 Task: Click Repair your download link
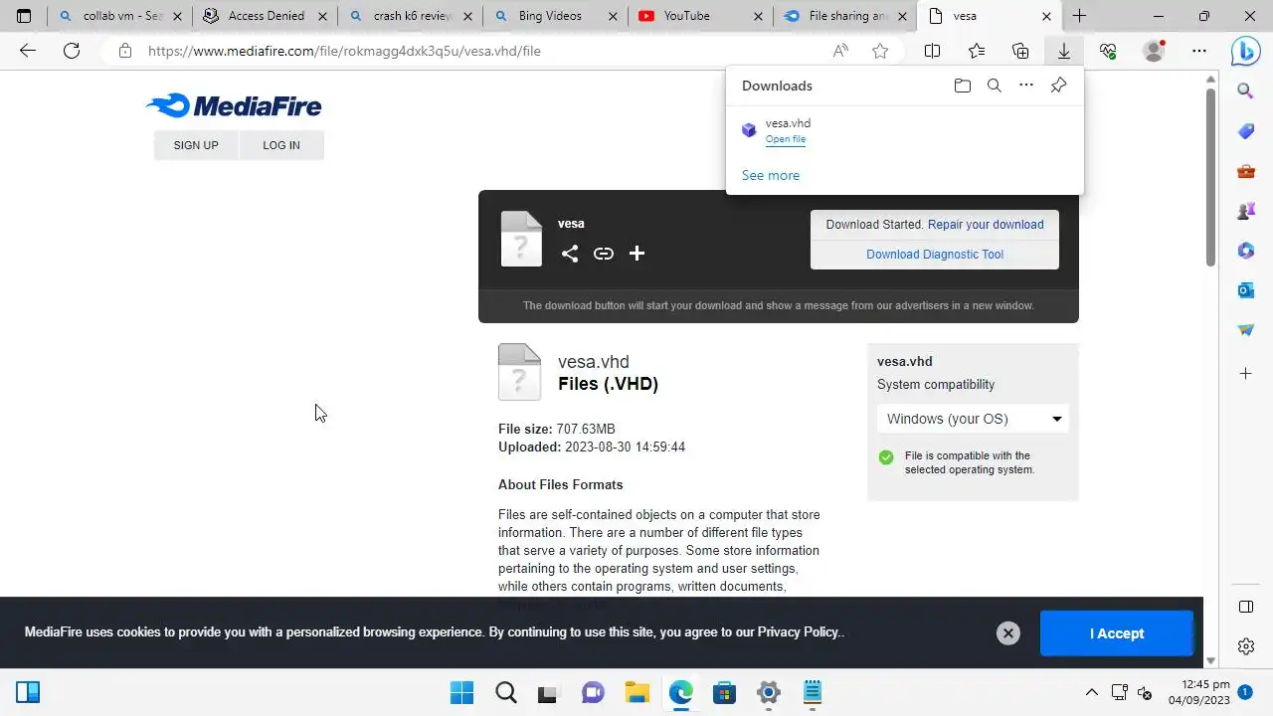point(986,224)
